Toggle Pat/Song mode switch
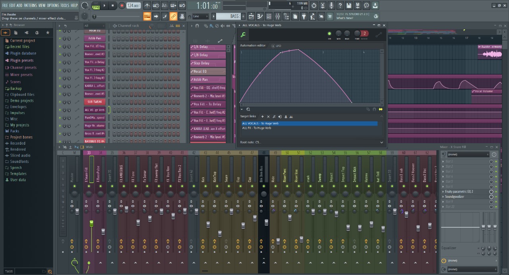Screen dimensions: 509x275 [x=96, y=6]
